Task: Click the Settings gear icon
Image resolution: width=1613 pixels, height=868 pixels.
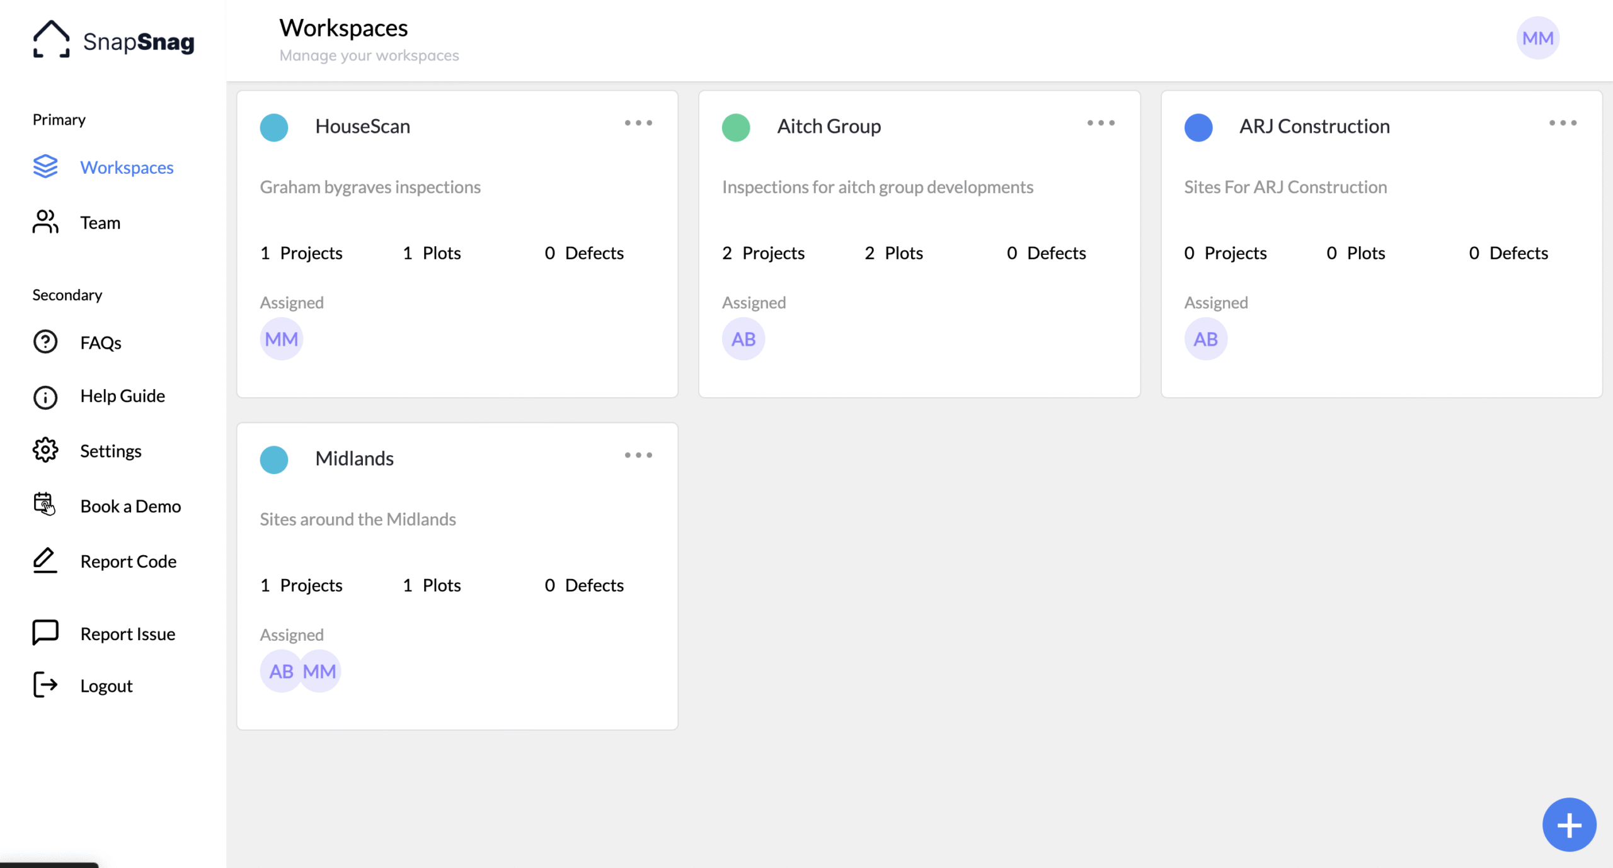Action: point(45,451)
